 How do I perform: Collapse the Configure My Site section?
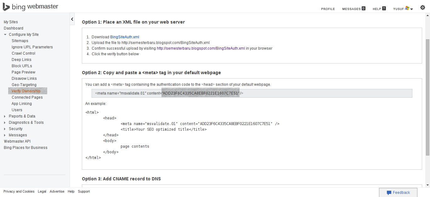tap(5, 35)
